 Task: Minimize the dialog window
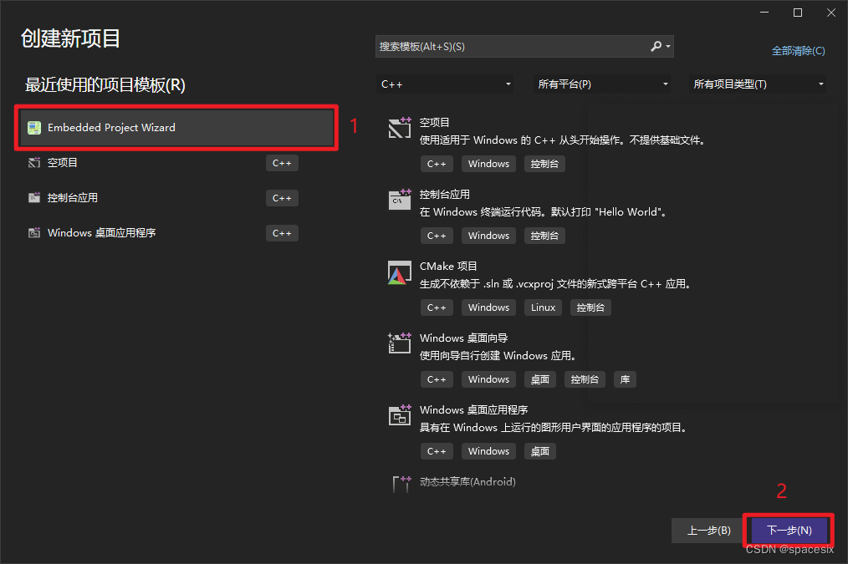764,13
